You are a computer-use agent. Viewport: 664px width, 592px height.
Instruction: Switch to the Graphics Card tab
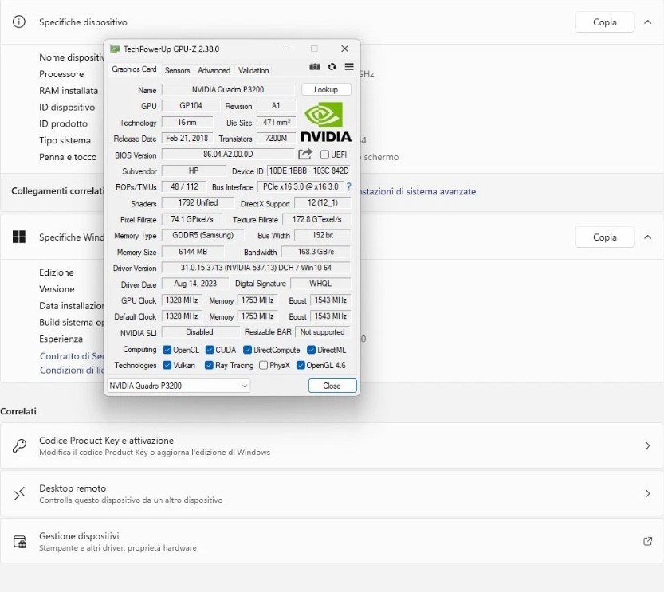tap(134, 69)
